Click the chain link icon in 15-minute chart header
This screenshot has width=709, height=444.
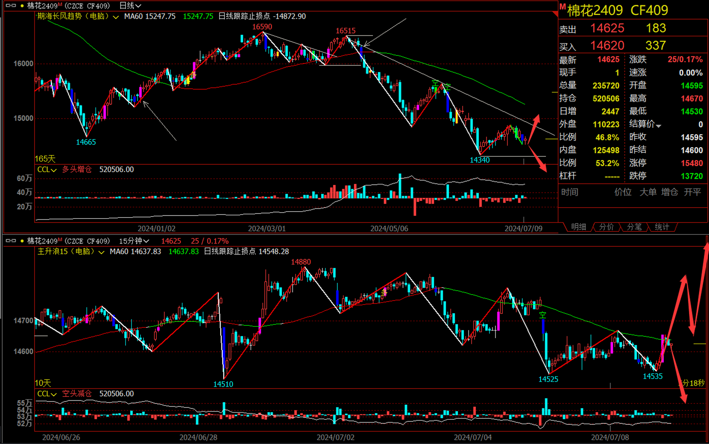11,241
